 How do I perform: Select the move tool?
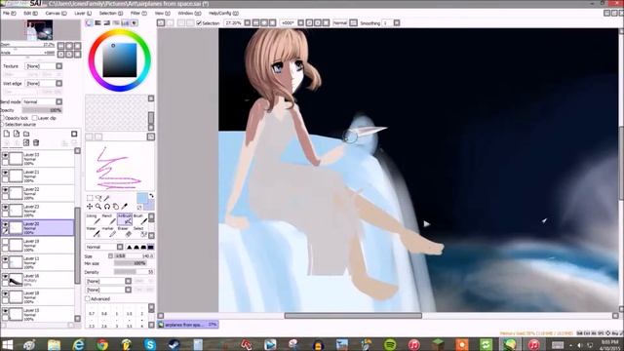(x=90, y=206)
